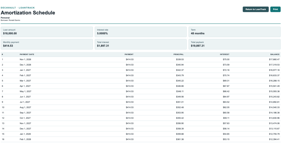283x143 pixels.
Task: Click the BALANCE column header
Action: click(275, 54)
